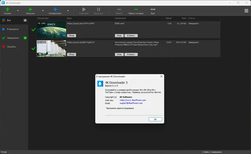
Task: Maximize the 4K Downloader window
Action: pyautogui.click(x=238, y=3)
